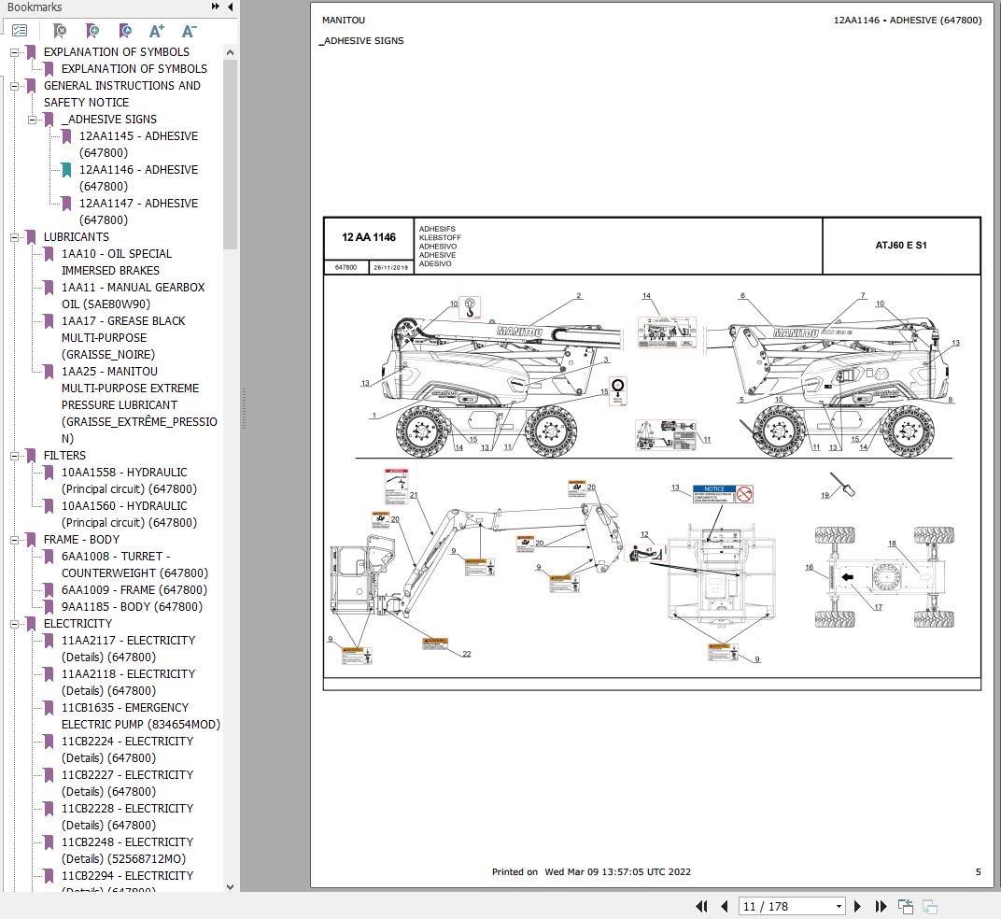Click the delete bookmark icon
1001x919 pixels.
pyautogui.click(x=60, y=31)
